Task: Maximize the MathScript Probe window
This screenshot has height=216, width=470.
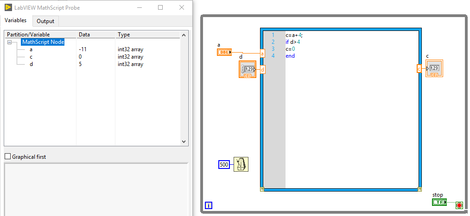Action: tap(160, 7)
